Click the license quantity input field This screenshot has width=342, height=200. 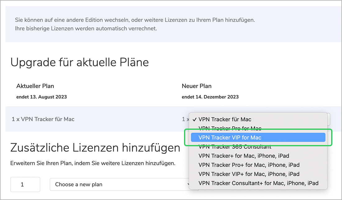[x=25, y=184]
